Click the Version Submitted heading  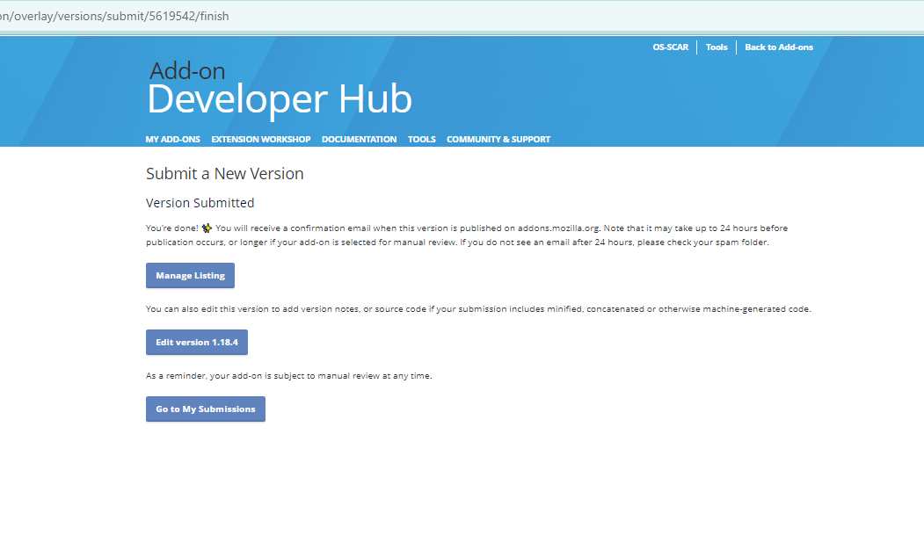199,202
